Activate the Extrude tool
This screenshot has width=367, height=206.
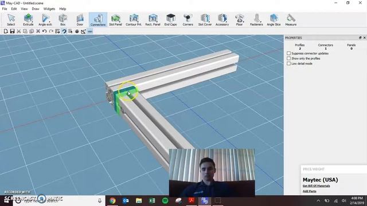[28, 19]
